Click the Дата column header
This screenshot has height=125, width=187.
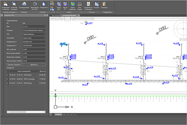click(42, 71)
